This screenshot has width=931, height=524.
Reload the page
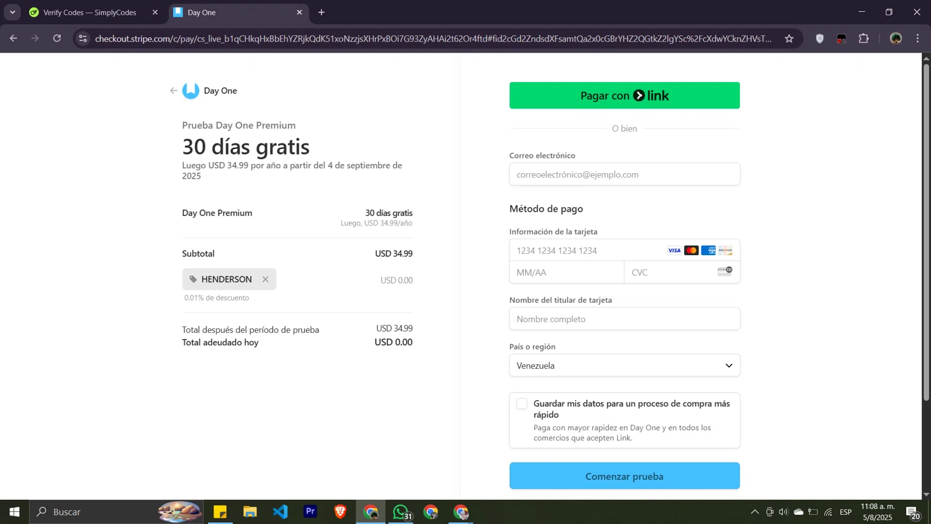tap(57, 38)
